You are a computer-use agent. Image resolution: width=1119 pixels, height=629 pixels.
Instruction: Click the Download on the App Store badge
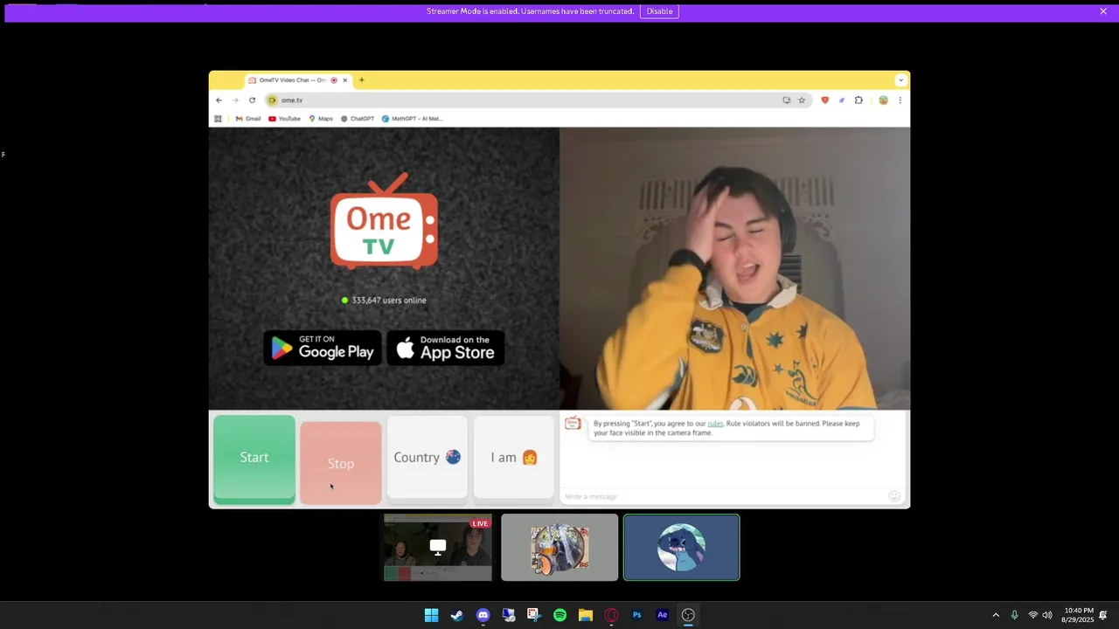pos(446,348)
